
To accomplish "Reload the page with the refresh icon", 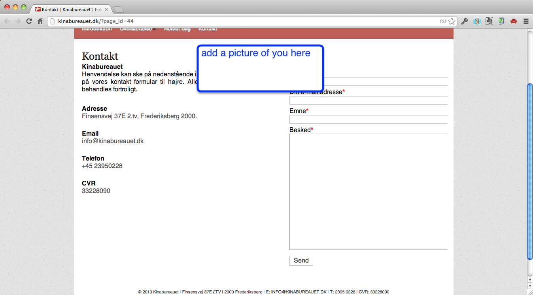I will pos(29,21).
